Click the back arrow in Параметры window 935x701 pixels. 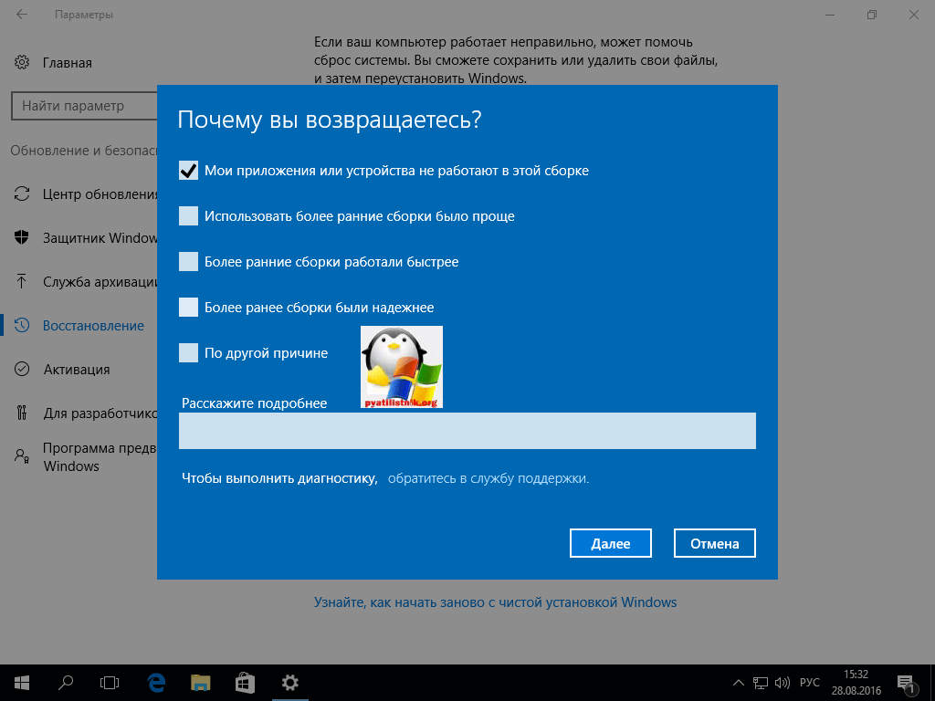[x=22, y=15]
